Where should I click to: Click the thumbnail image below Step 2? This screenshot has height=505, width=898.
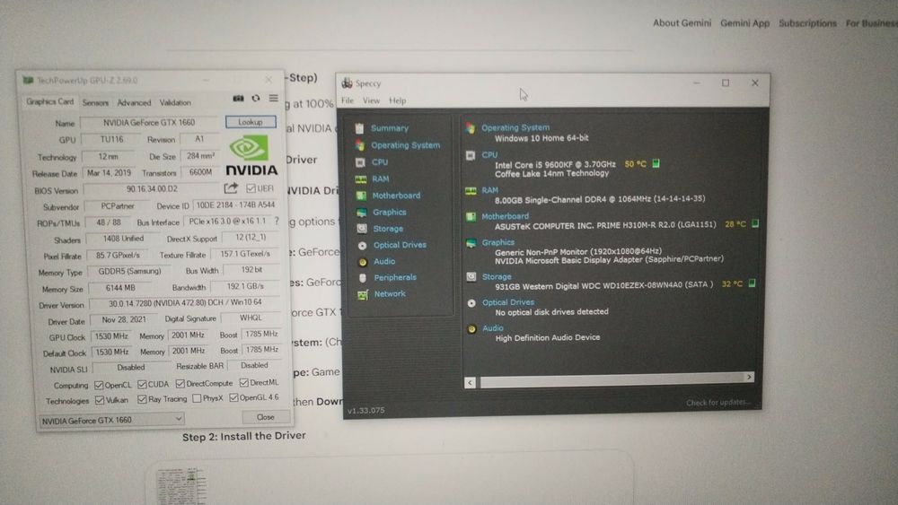(x=181, y=485)
